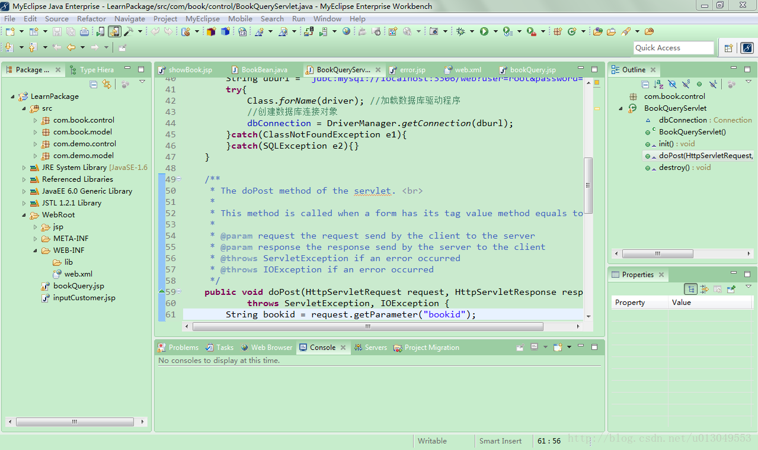Viewport: 758px width, 450px height.
Task: Close the Console view tab
Action: click(343, 348)
